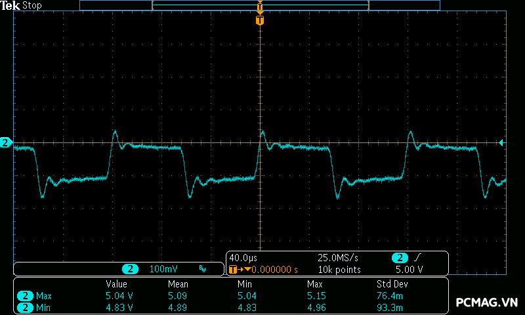The height and width of the screenshot is (315, 525).
Task: Click the channel 2 badge for Max measurement
Action: 25,296
